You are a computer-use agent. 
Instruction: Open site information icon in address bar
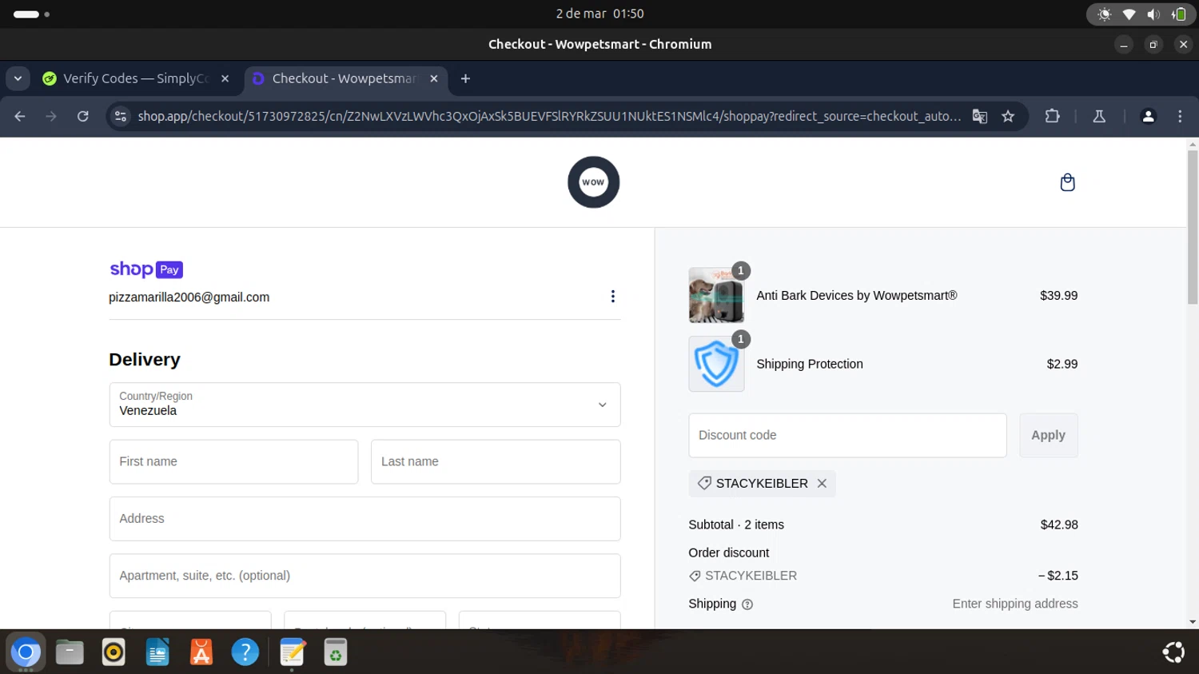[120, 117]
